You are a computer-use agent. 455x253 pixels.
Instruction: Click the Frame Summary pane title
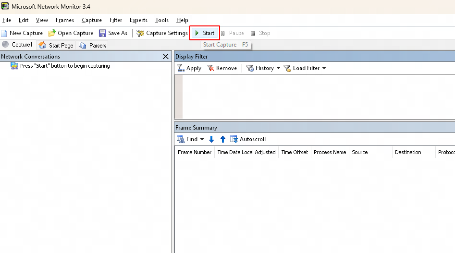196,128
